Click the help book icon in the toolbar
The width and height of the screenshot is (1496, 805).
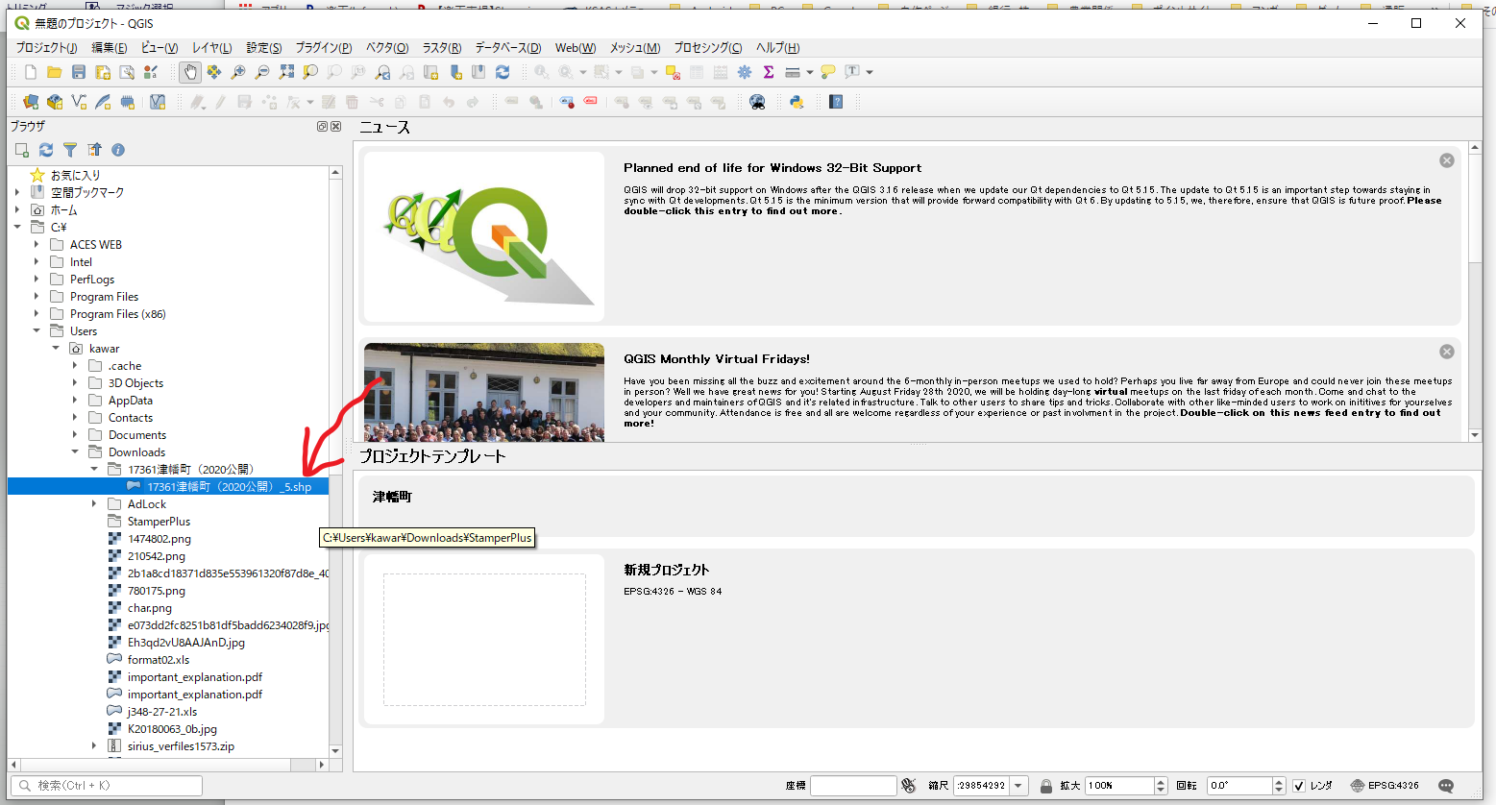[836, 102]
